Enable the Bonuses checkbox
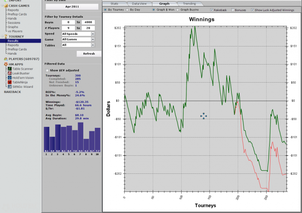This screenshot has width=302, height=213. [x=233, y=10]
